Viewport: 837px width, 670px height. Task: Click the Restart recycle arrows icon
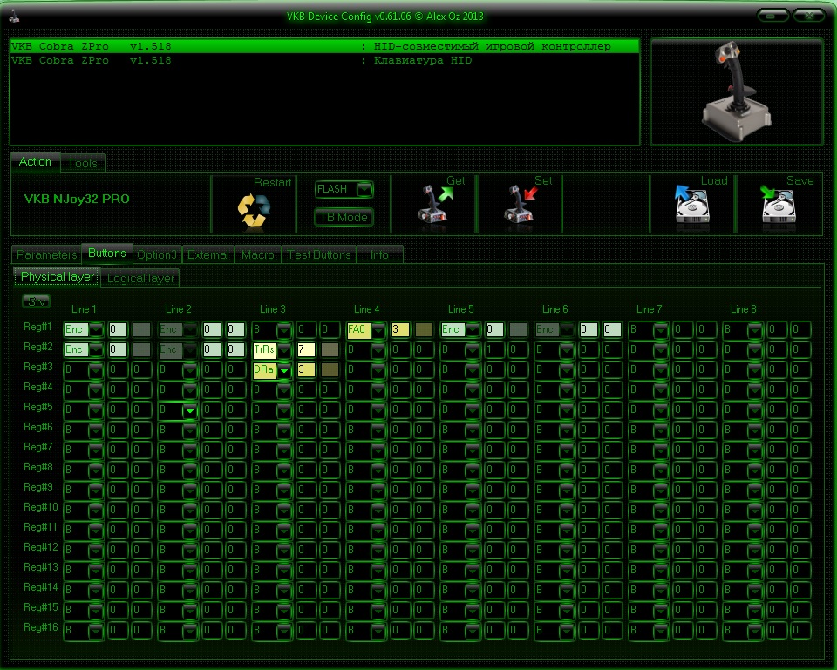pos(254,210)
